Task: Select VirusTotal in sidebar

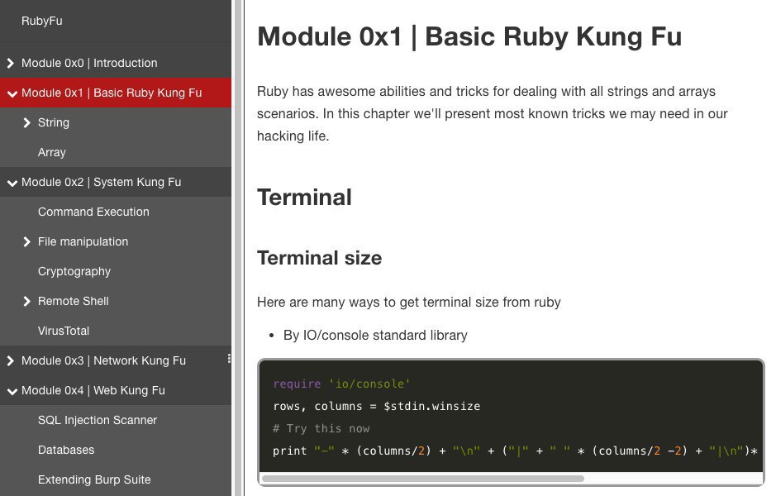Action: [x=64, y=331]
